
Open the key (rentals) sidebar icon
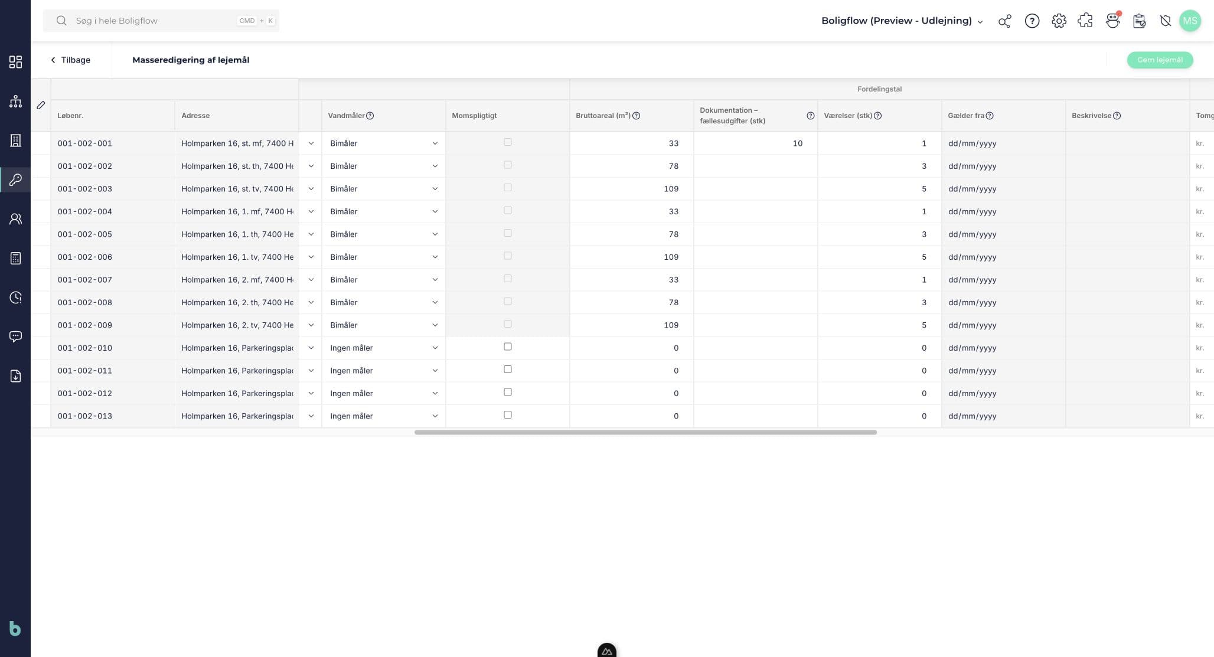click(15, 179)
